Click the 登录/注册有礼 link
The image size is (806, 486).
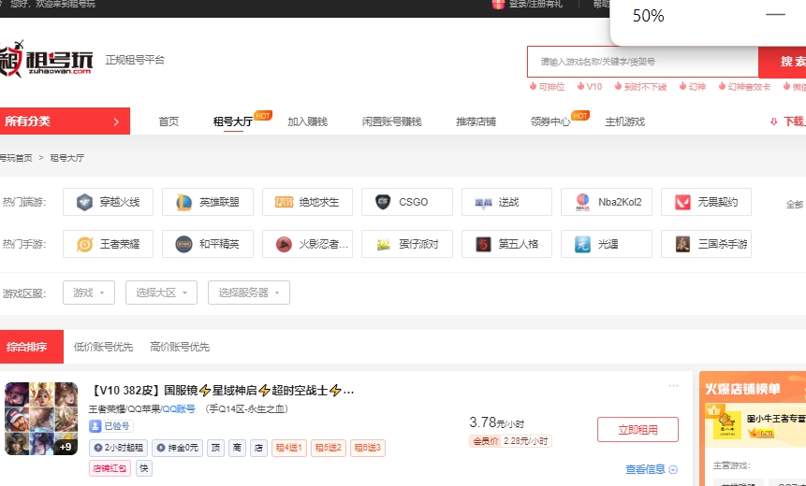point(535,4)
